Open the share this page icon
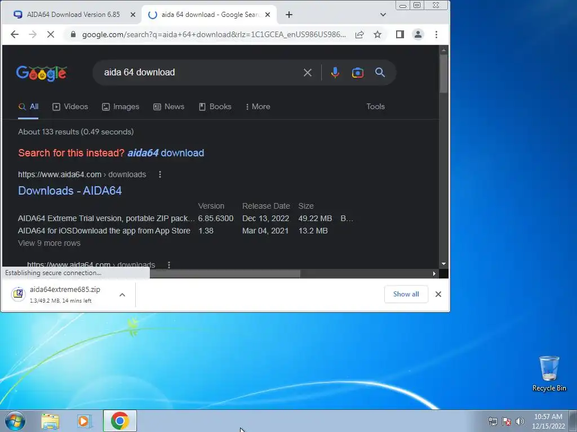This screenshot has width=577, height=432. [359, 34]
